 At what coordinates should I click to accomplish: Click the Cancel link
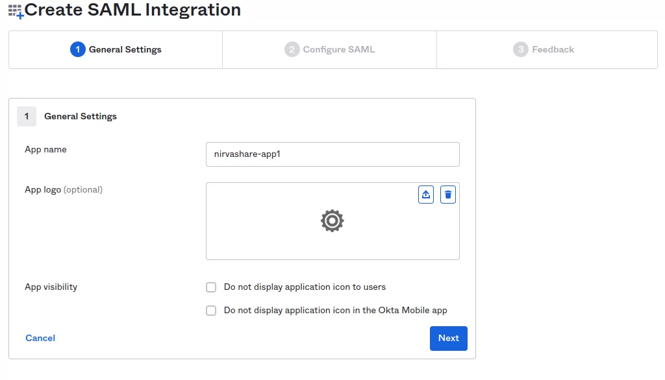pyautogui.click(x=40, y=338)
